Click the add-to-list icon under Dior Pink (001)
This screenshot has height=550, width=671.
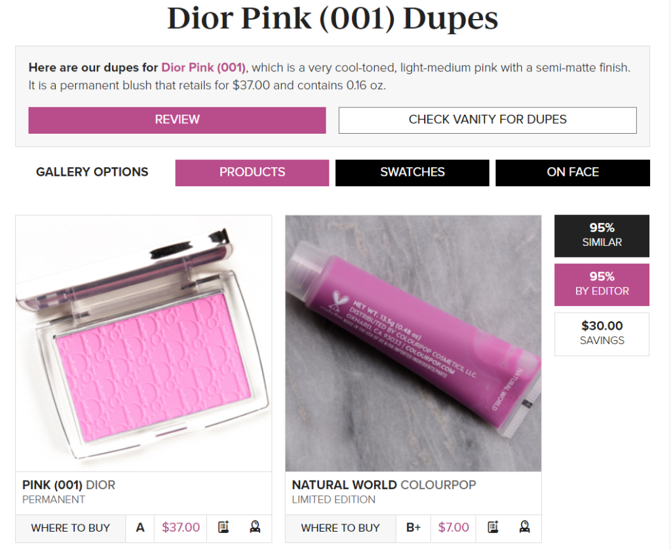click(223, 527)
